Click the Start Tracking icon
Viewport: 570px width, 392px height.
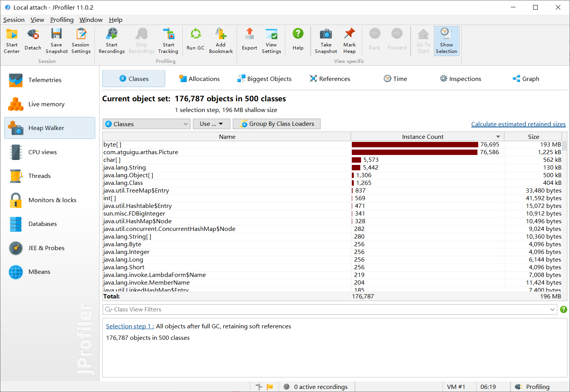click(x=168, y=41)
